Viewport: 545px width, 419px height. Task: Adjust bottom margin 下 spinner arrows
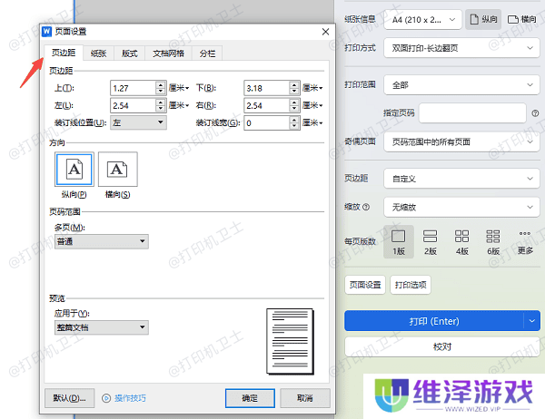[294, 88]
